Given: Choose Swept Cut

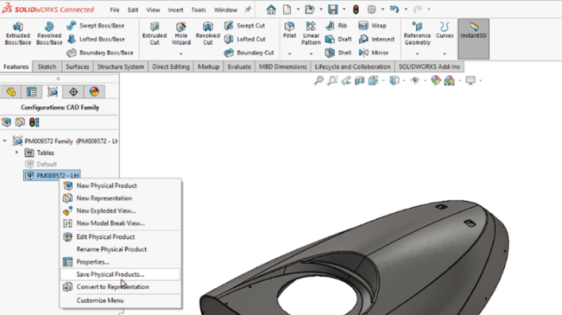Looking at the screenshot, I should point(244,25).
